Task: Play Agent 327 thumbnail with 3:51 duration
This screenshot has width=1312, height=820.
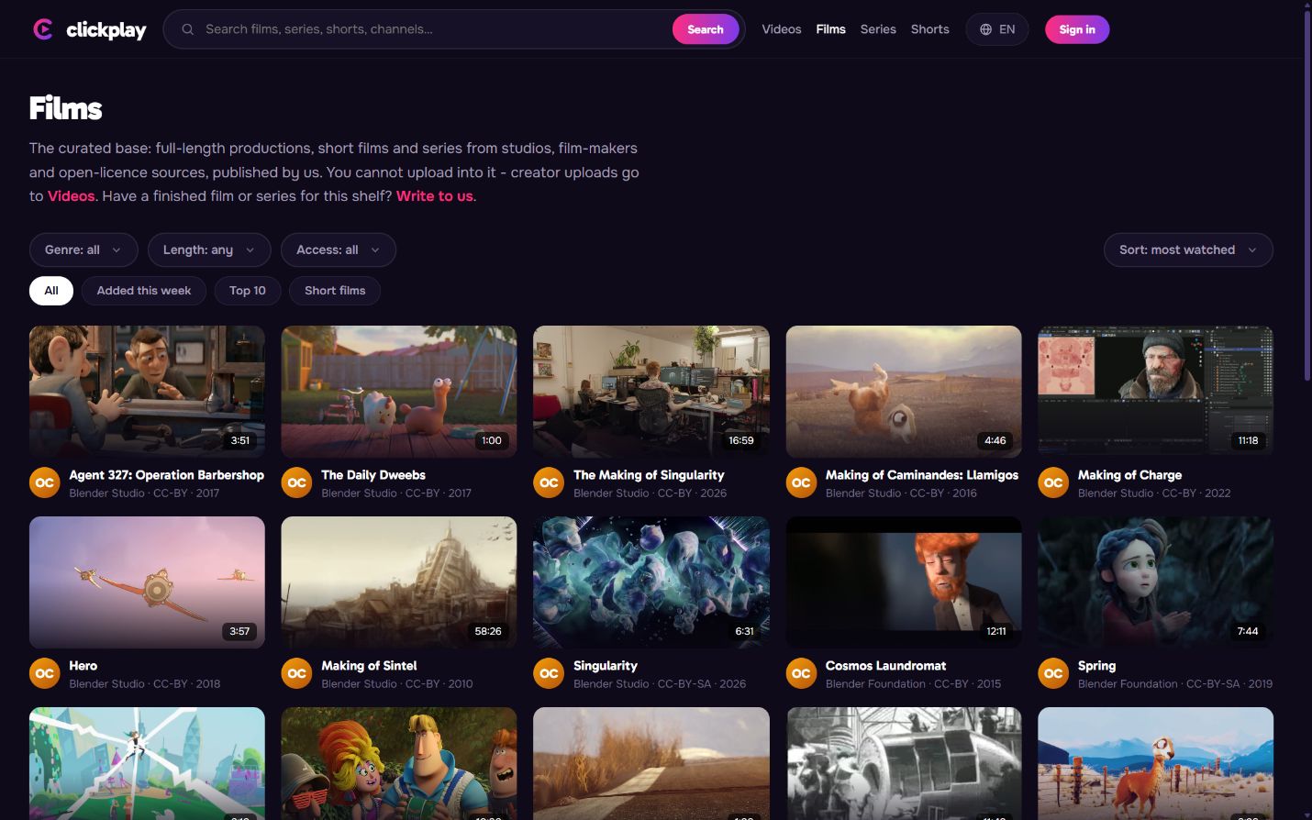Action: [x=147, y=392]
